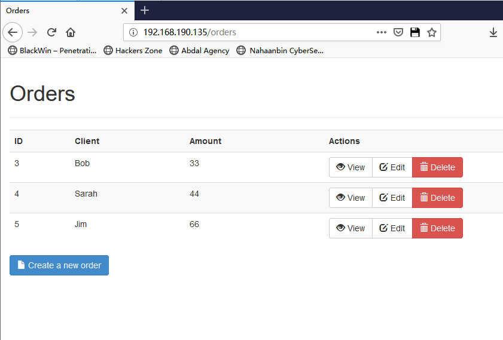The height and width of the screenshot is (340, 503).
Task: Open Hackers Zone bookmark
Action: click(x=133, y=51)
